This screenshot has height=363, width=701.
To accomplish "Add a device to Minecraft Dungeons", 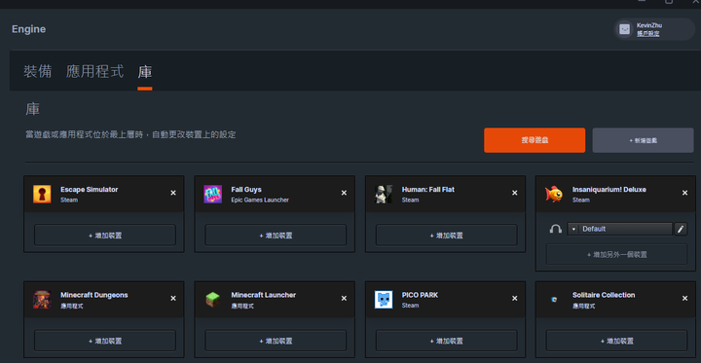I will coord(105,341).
